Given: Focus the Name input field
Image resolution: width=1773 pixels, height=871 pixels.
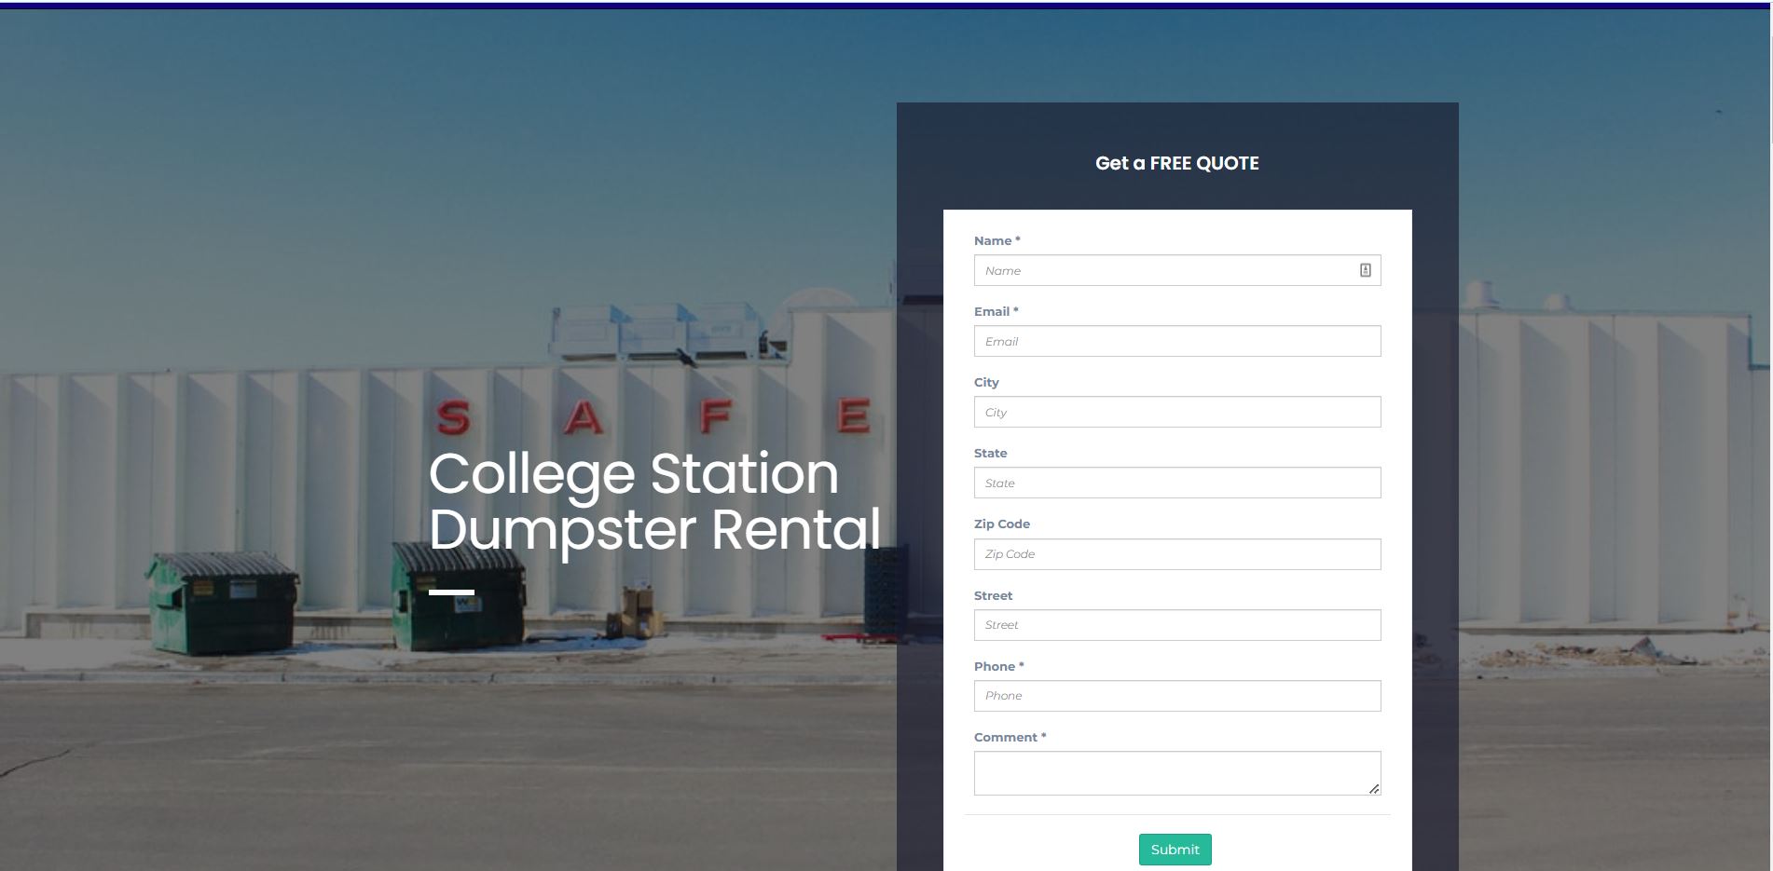Looking at the screenshot, I should 1177,270.
